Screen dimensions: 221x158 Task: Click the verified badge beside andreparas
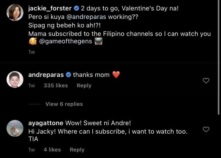[68, 75]
